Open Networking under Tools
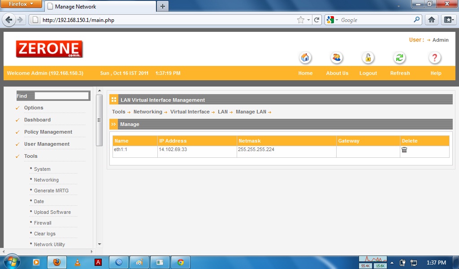This screenshot has height=269, width=459. click(x=46, y=180)
